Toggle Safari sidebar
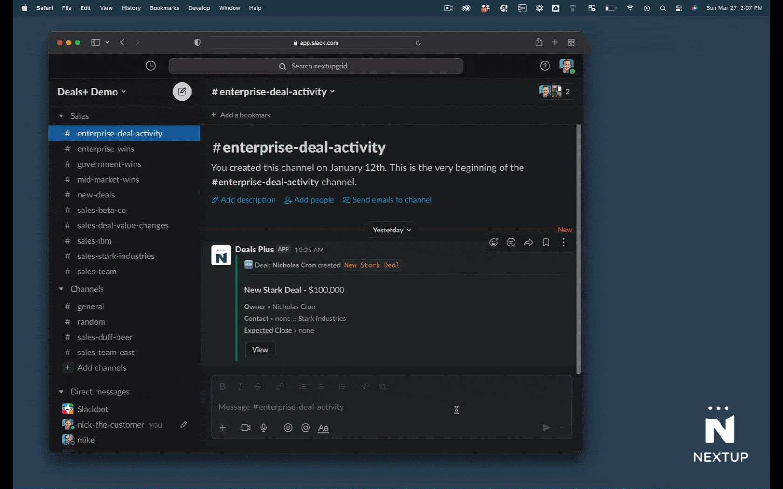783x489 pixels. (96, 42)
